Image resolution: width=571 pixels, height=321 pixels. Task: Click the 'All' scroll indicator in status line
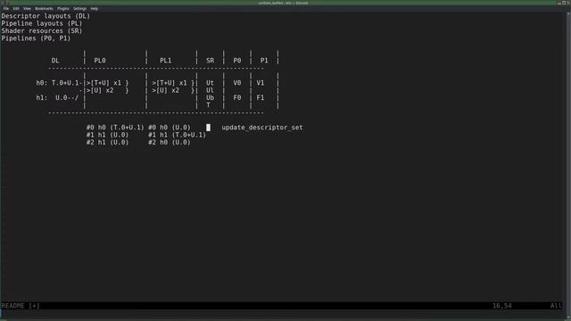[x=556, y=306]
